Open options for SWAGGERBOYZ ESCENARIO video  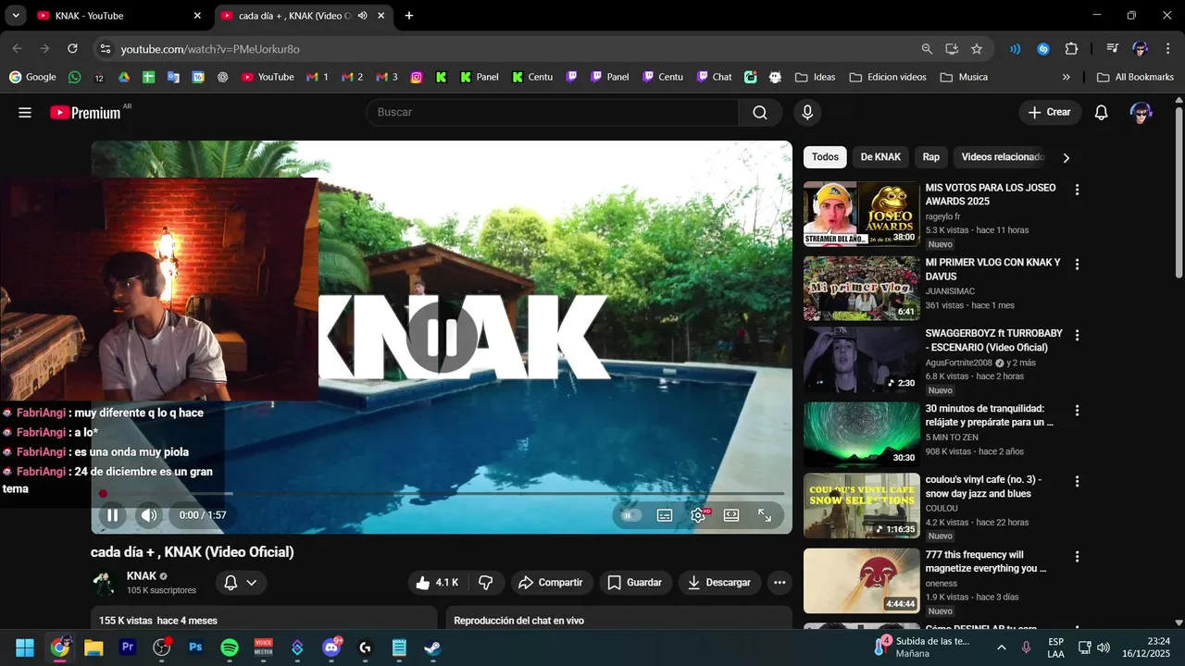click(1077, 335)
